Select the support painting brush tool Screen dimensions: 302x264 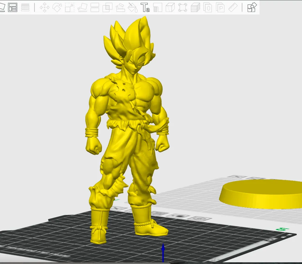point(120,8)
